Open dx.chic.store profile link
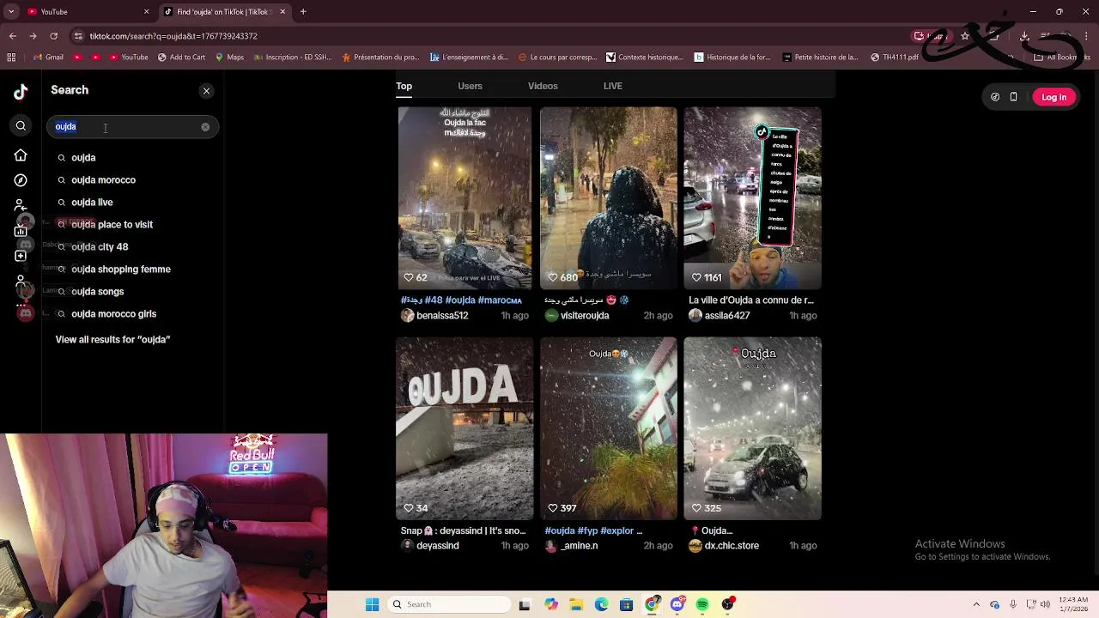Image resolution: width=1099 pixels, height=618 pixels. (732, 545)
